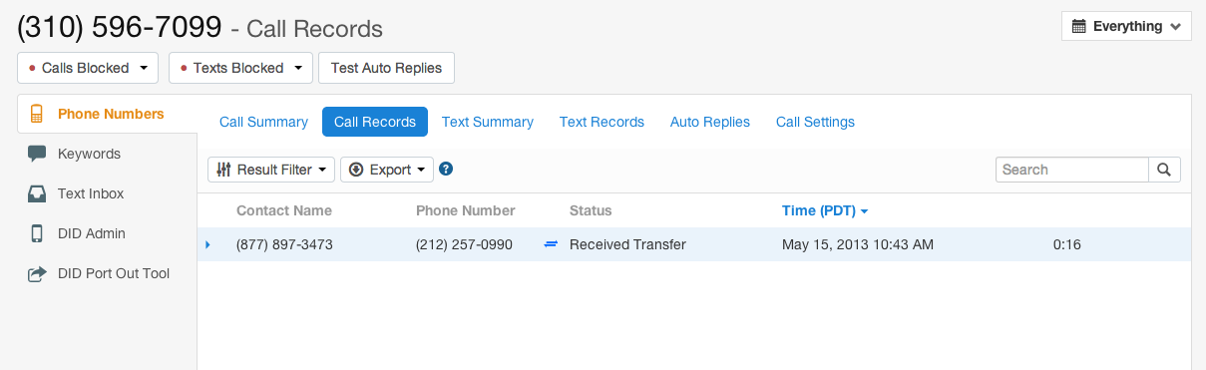Click the blue help question mark icon

(x=446, y=170)
